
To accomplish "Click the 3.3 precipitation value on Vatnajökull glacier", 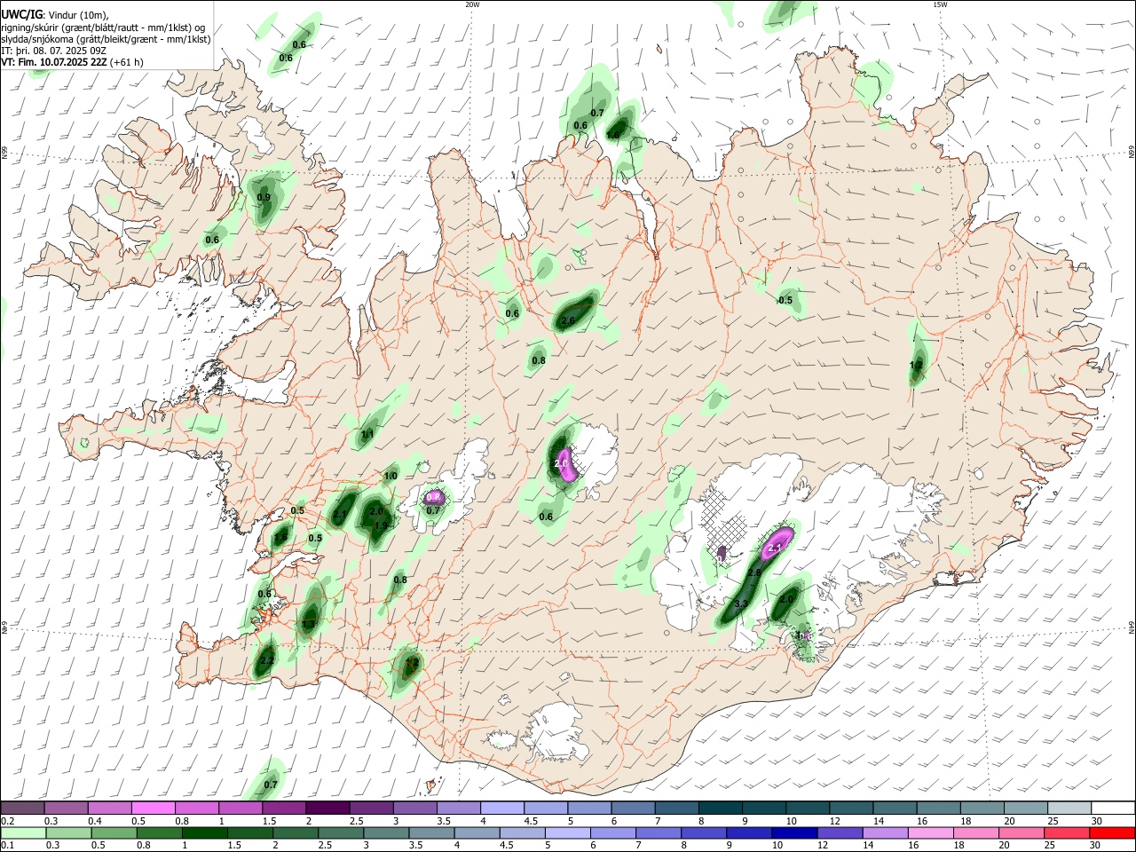I will click(x=741, y=603).
